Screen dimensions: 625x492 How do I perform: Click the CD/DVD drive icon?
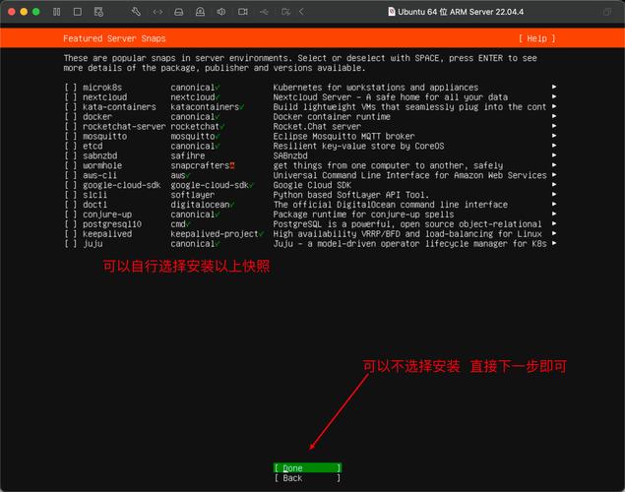[x=200, y=12]
